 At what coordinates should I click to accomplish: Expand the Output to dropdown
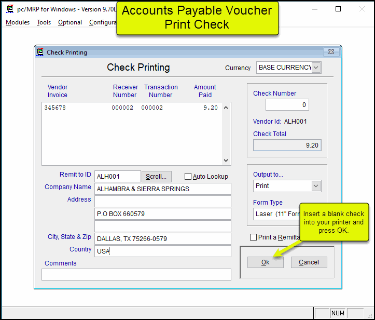click(x=316, y=186)
